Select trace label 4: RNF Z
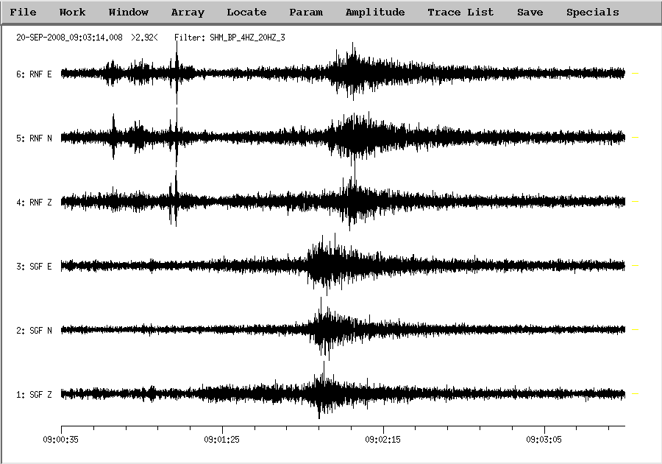Screen dimensions: 662x464 [x=34, y=202]
